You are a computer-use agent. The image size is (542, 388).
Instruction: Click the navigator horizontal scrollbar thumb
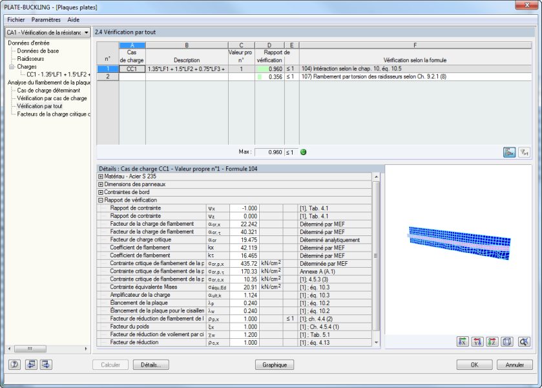(30, 349)
